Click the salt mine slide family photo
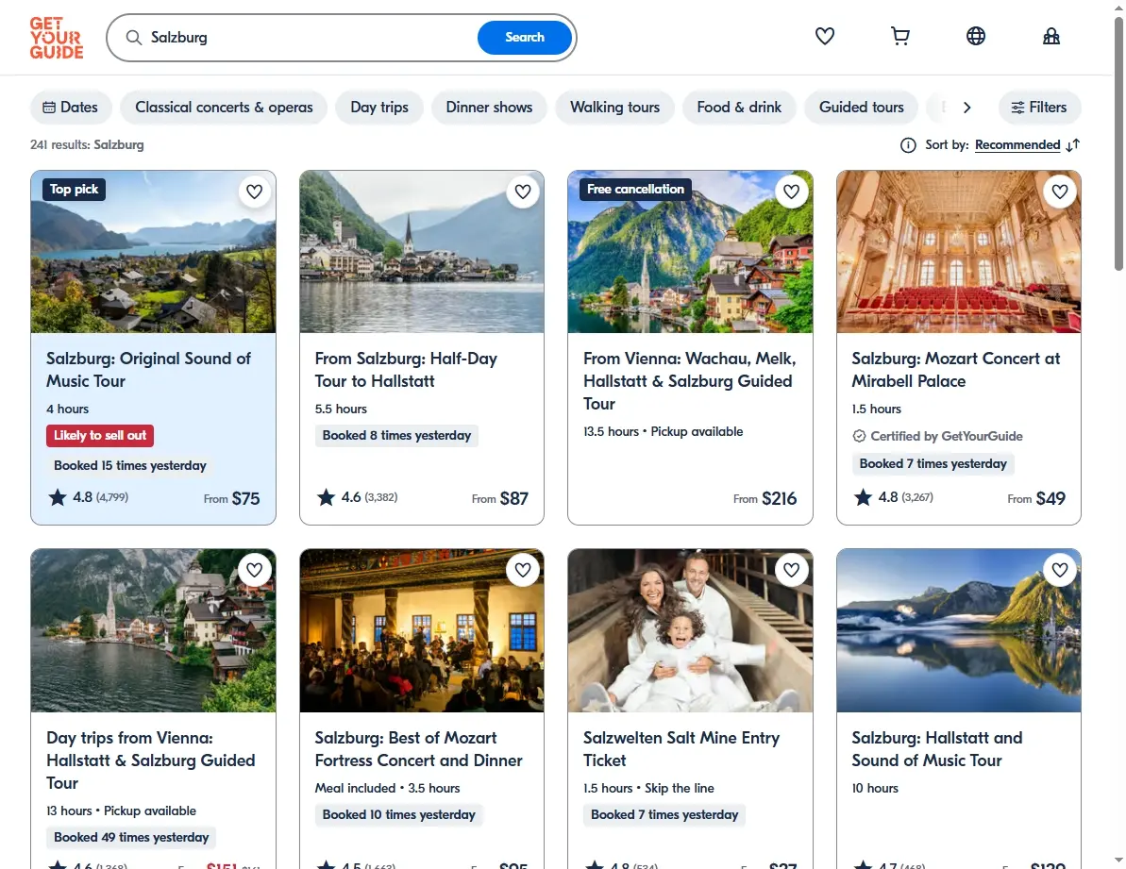The width and height of the screenshot is (1126, 869). click(x=690, y=631)
